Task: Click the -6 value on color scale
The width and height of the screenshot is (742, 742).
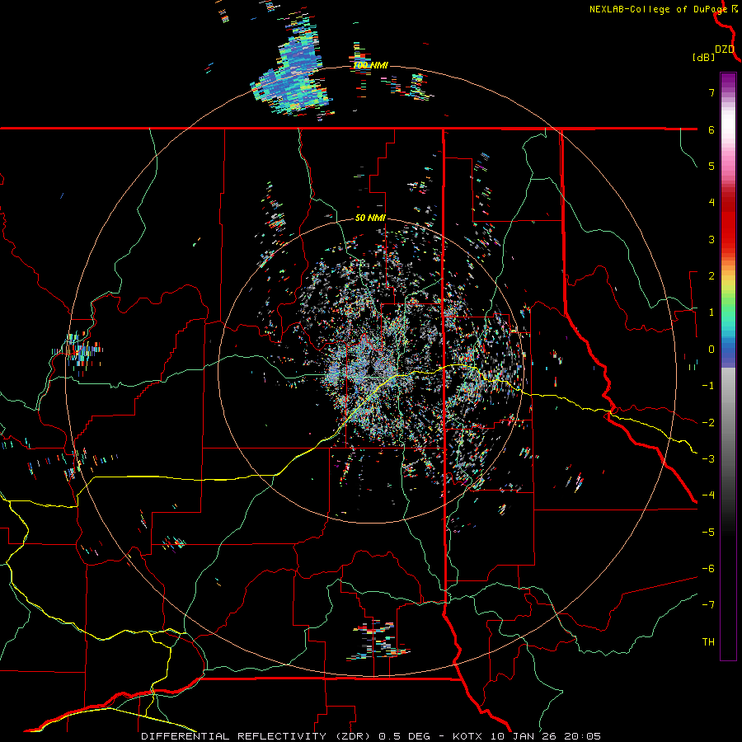Action: 708,569
